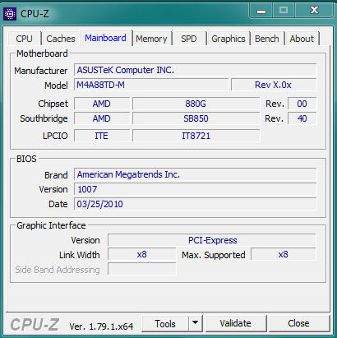The width and height of the screenshot is (337, 338).
Task: Click the LPCIO value IT8721
Action: click(196, 136)
